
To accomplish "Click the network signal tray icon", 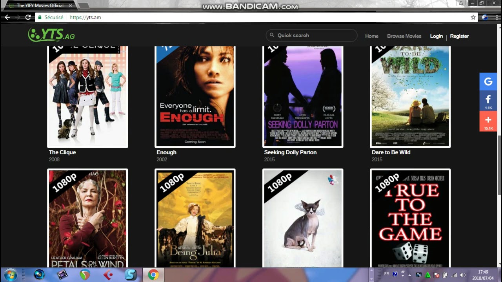I will point(454,275).
